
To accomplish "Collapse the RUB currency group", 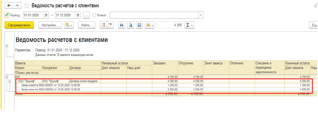I will coord(7,77).
